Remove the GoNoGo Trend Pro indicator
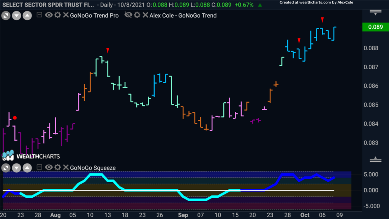389x219 pixels. tap(66, 15)
